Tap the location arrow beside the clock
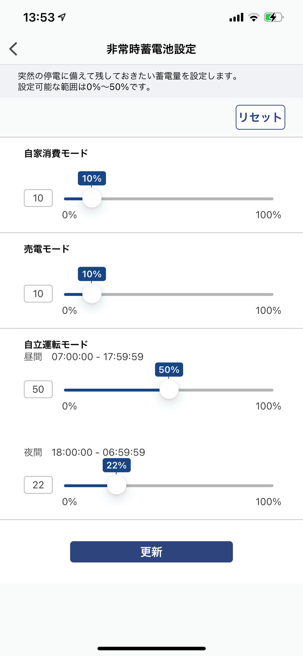Image resolution: width=303 pixels, height=656 pixels. click(62, 17)
